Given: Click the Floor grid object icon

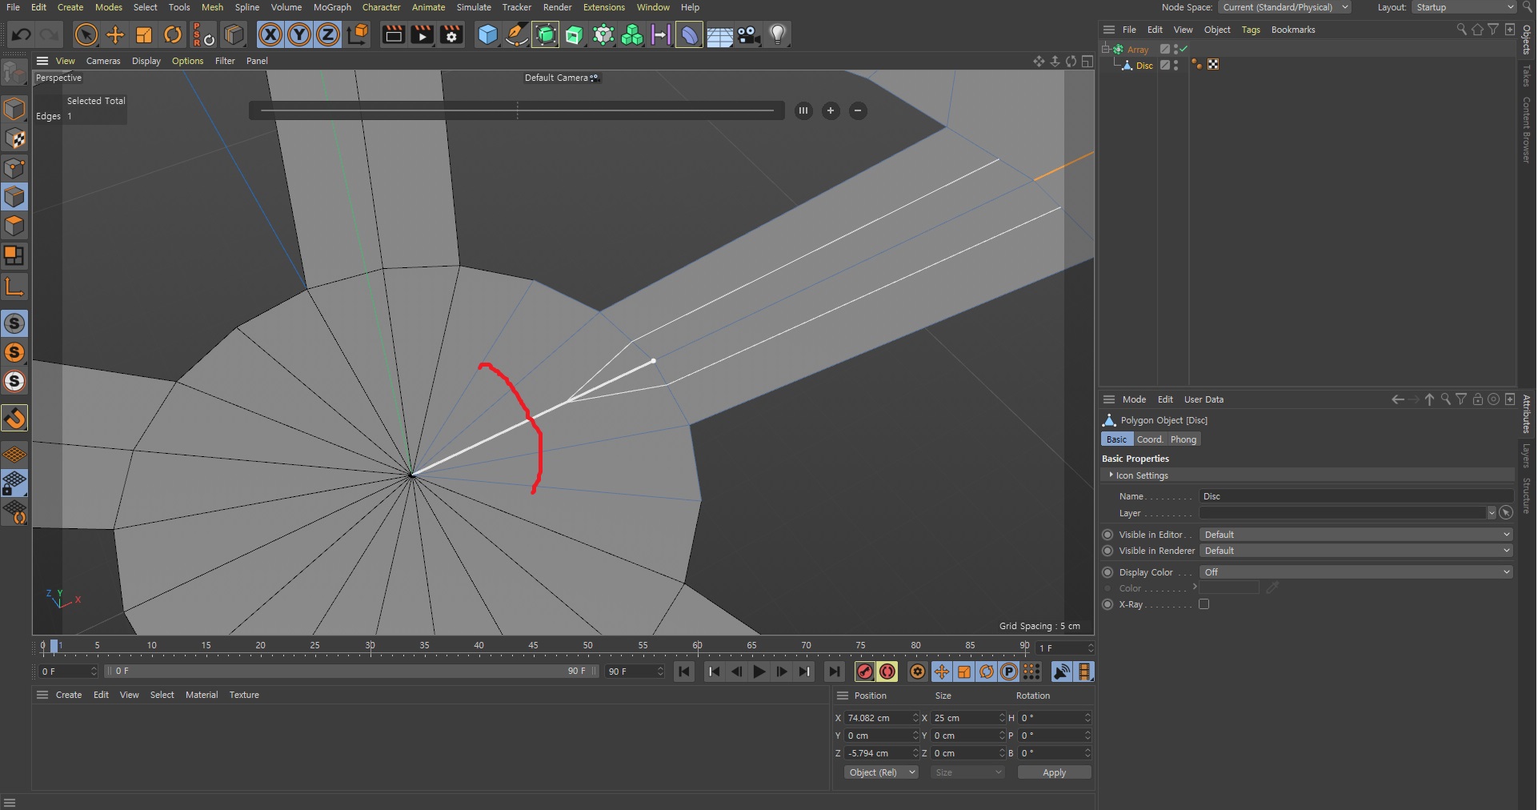Looking at the screenshot, I should [x=719, y=34].
